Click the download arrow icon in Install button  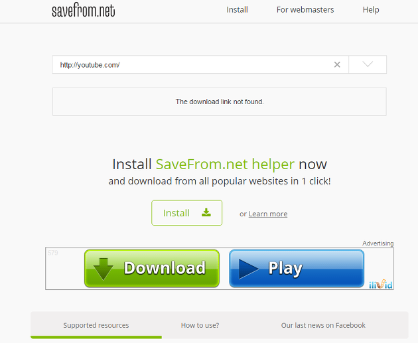pyautogui.click(x=206, y=212)
